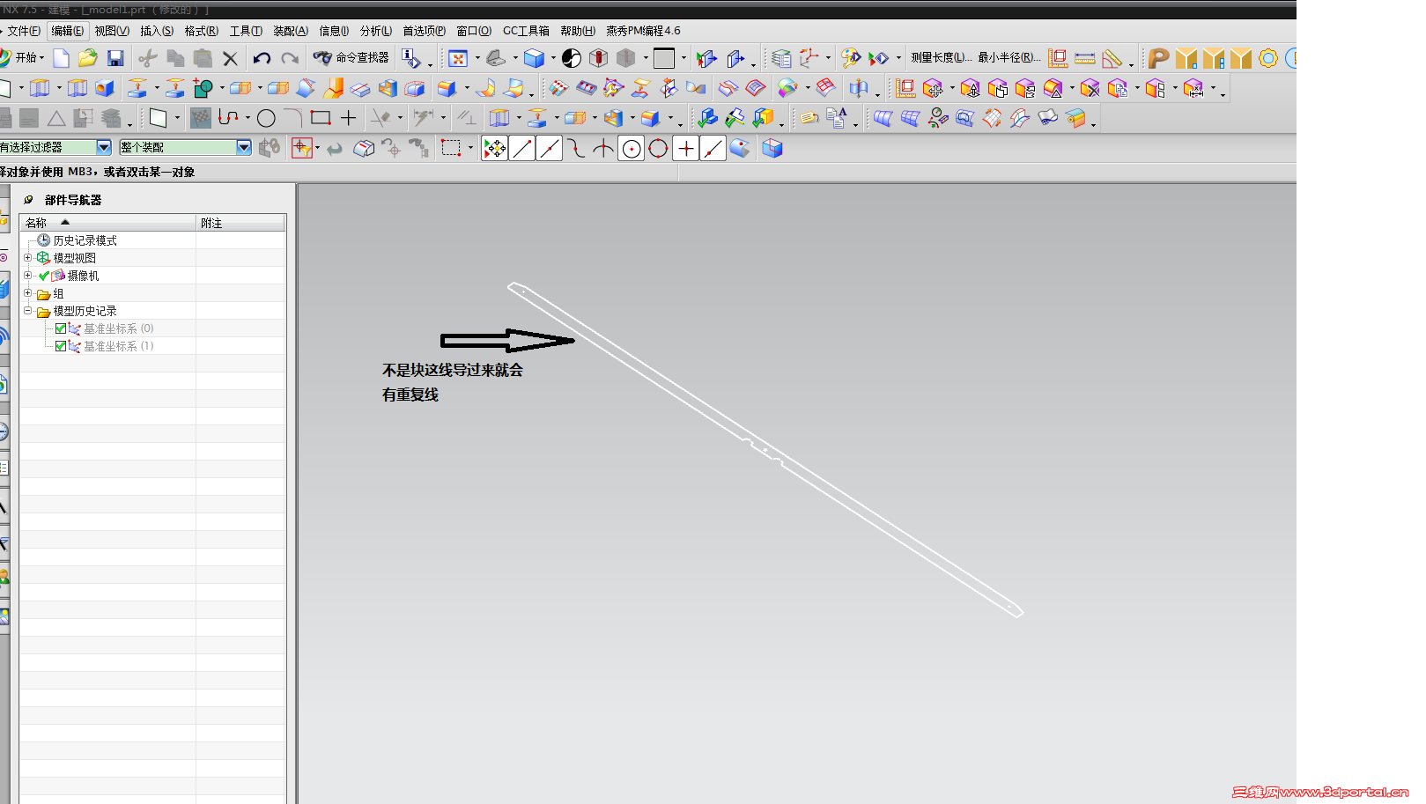Toggle the end point snap option
The image size is (1426, 804).
tap(522, 148)
